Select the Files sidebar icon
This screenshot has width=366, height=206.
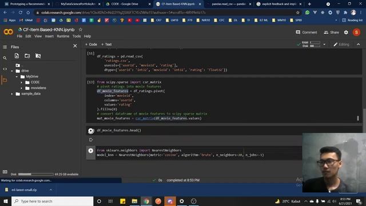tap(5, 80)
